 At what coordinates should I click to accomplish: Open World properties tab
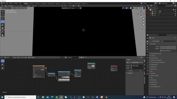click(x=147, y=52)
